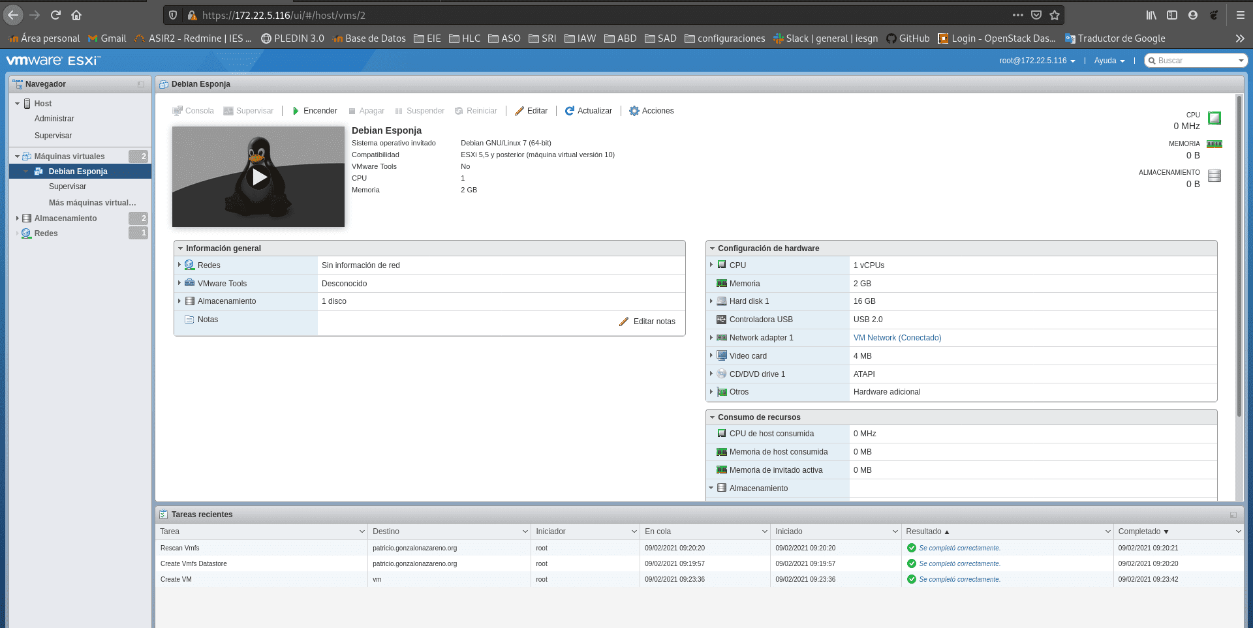Collapse Consumo de recursos section
The image size is (1253, 628).
(712, 417)
